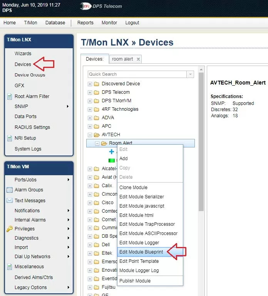Screen dimensions: 268x296
Task: Open the Home navigation menu
Action: click(x=10, y=23)
